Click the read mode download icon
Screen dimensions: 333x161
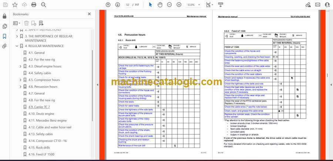221,5
